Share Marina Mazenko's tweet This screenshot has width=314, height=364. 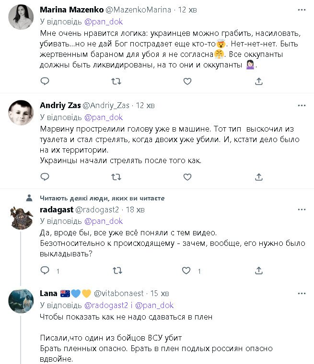tap(258, 82)
